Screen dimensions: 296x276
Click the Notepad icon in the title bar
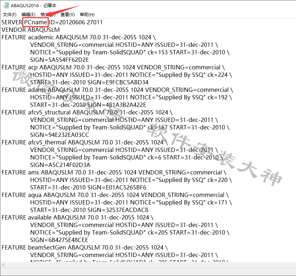pos(6,5)
